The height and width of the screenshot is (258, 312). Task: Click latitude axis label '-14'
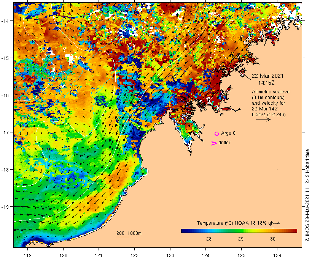(5, 21)
